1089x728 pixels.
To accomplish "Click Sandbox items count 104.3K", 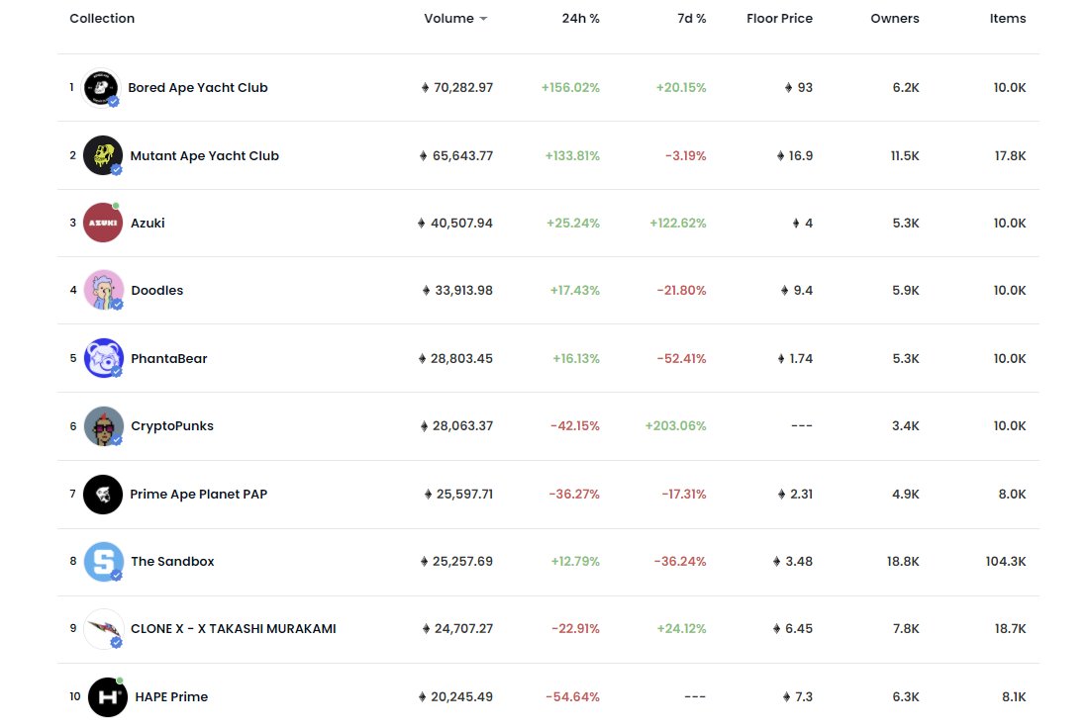I will point(1006,562).
